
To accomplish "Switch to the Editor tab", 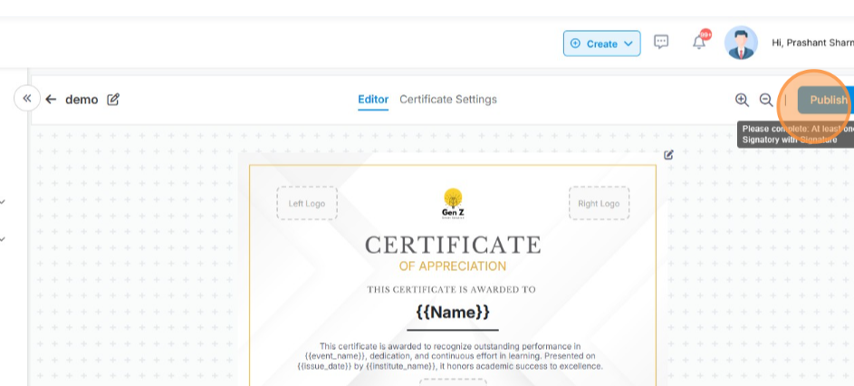I will (x=373, y=100).
